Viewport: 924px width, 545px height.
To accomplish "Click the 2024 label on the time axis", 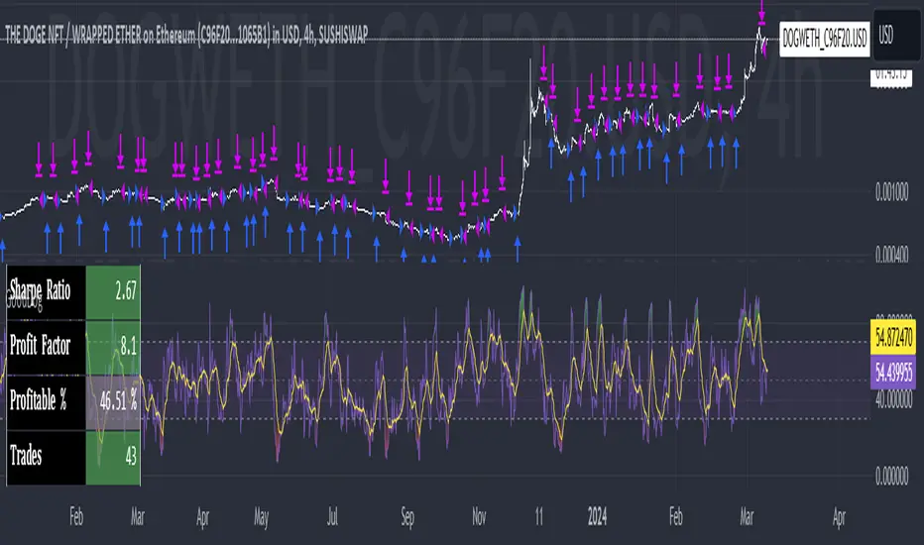I will pyautogui.click(x=597, y=517).
